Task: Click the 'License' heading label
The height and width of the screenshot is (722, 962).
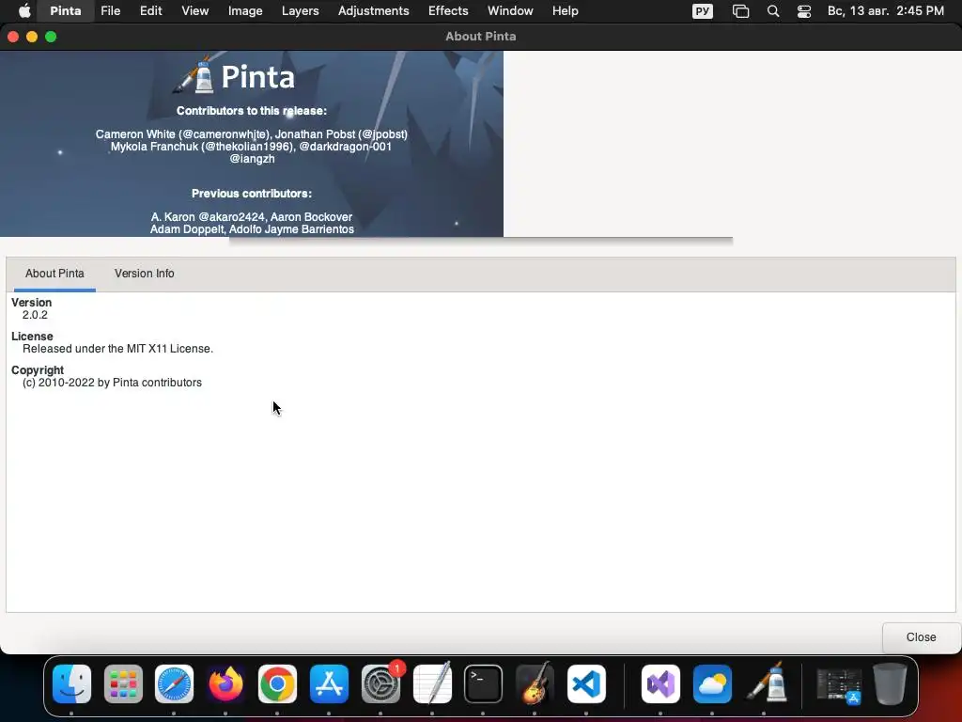Action: tap(32, 337)
